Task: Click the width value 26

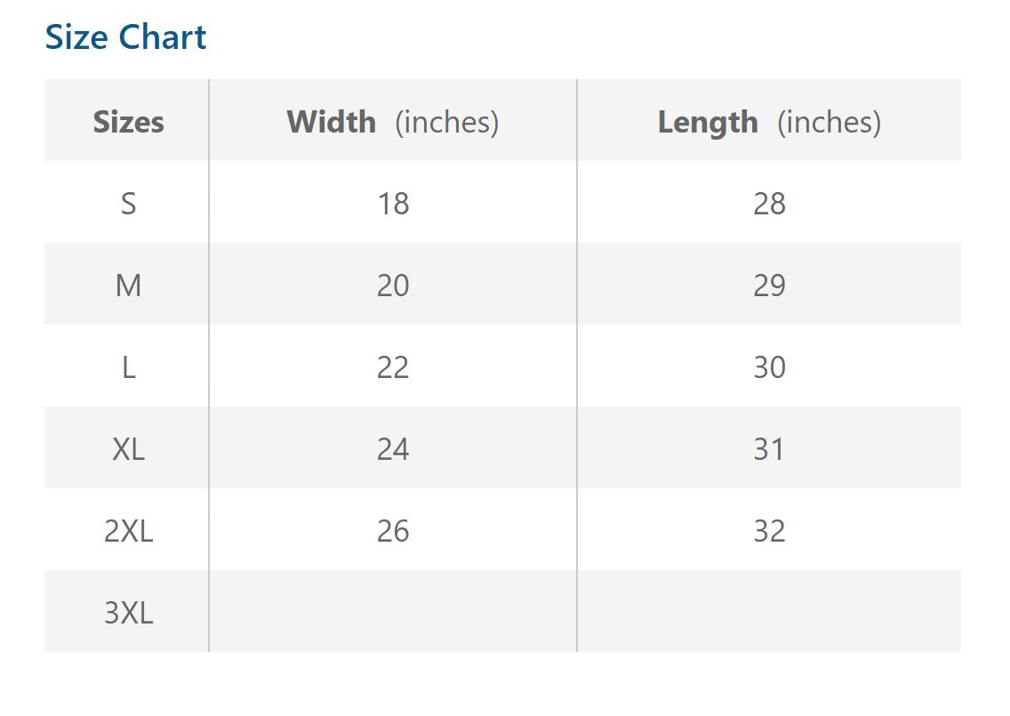Action: (392, 531)
